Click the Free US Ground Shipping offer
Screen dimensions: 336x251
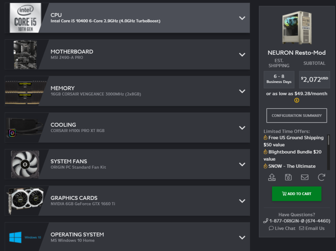pos(294,141)
